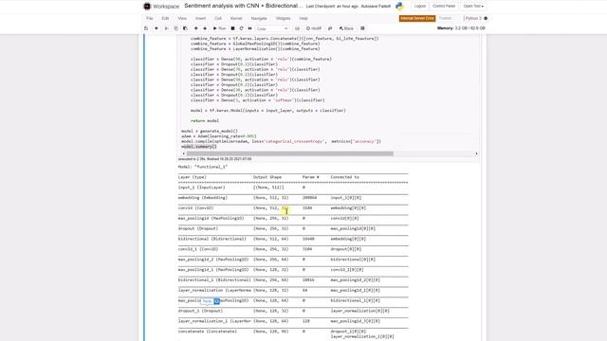Click the model.compile code line

281,141
